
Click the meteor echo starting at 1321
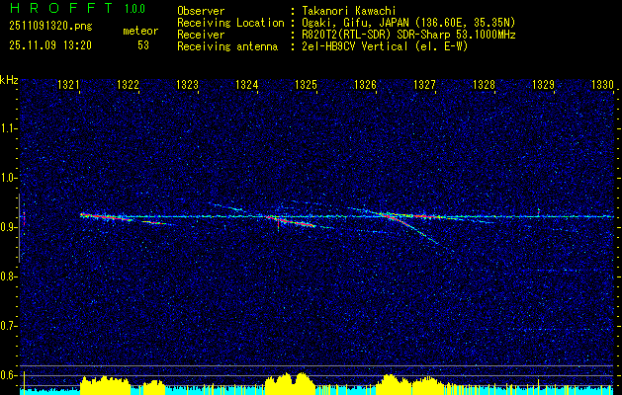107,217
